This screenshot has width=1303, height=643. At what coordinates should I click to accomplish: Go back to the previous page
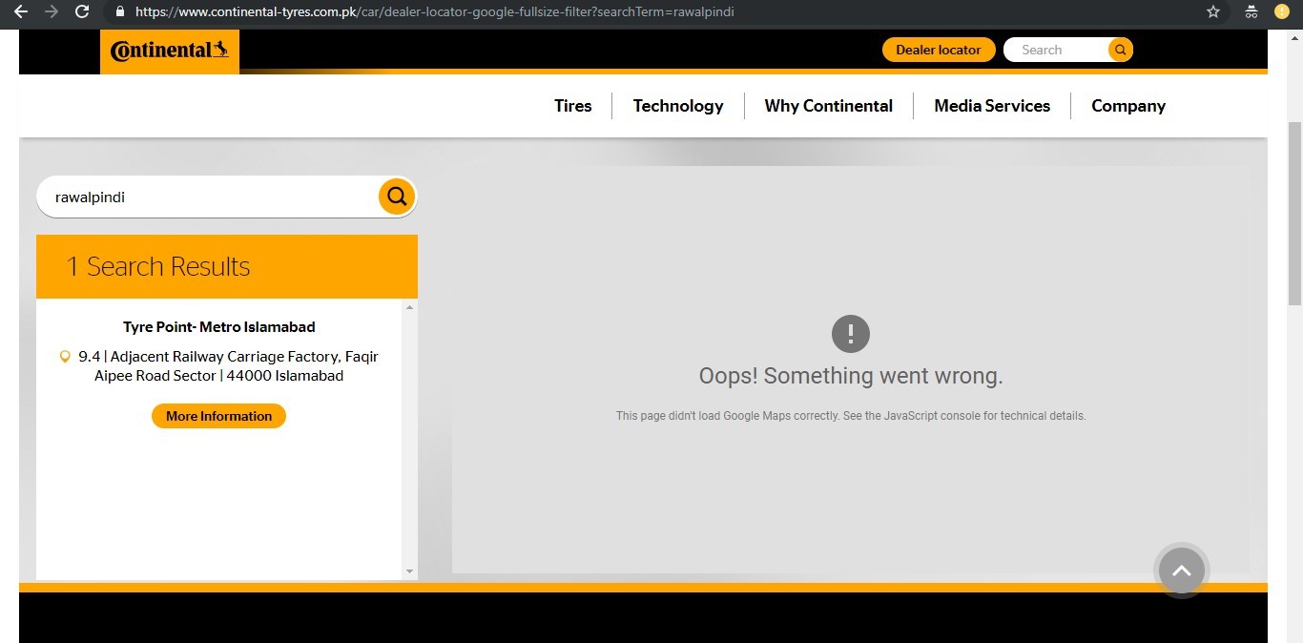point(20,11)
